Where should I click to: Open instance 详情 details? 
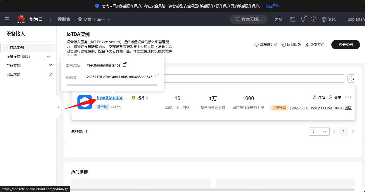[319, 97]
